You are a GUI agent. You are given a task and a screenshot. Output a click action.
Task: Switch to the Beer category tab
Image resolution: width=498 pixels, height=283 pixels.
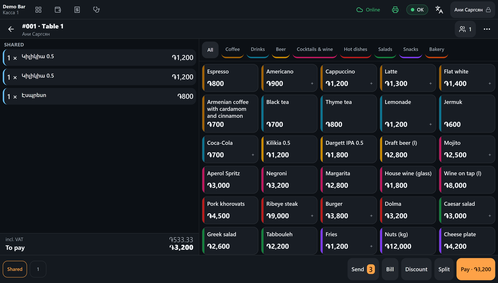[x=281, y=50]
